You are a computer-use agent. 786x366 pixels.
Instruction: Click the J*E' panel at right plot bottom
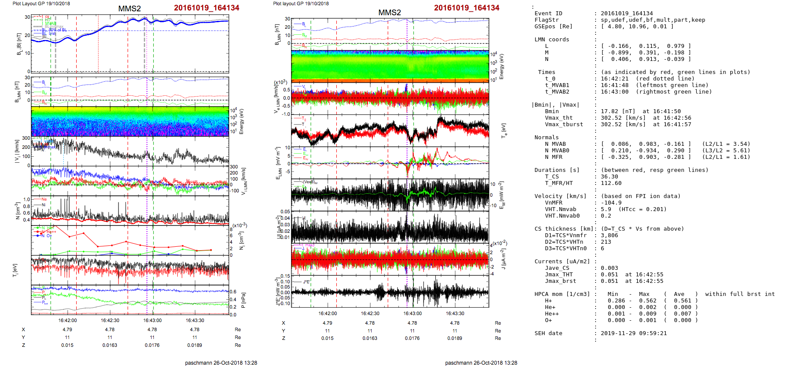pos(390,292)
